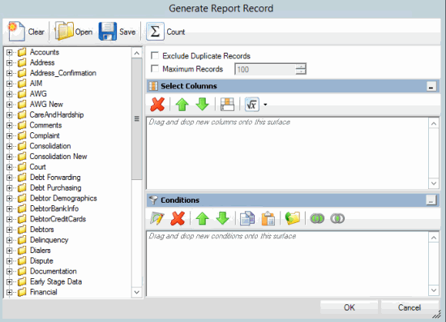446x322 pixels.
Task: Click the Cancel button
Action: pos(410,307)
